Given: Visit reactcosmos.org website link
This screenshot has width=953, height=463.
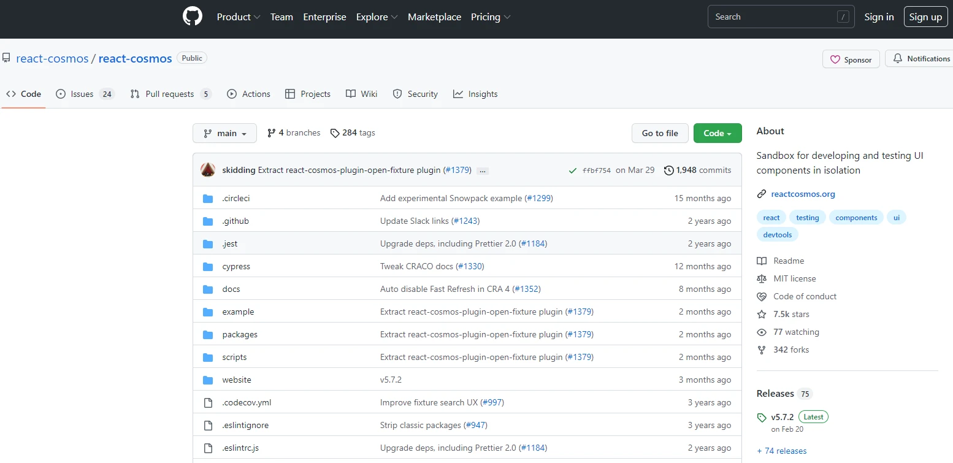Looking at the screenshot, I should point(803,194).
